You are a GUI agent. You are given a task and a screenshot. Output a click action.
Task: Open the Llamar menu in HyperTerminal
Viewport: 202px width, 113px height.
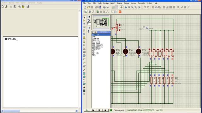point(23,3)
